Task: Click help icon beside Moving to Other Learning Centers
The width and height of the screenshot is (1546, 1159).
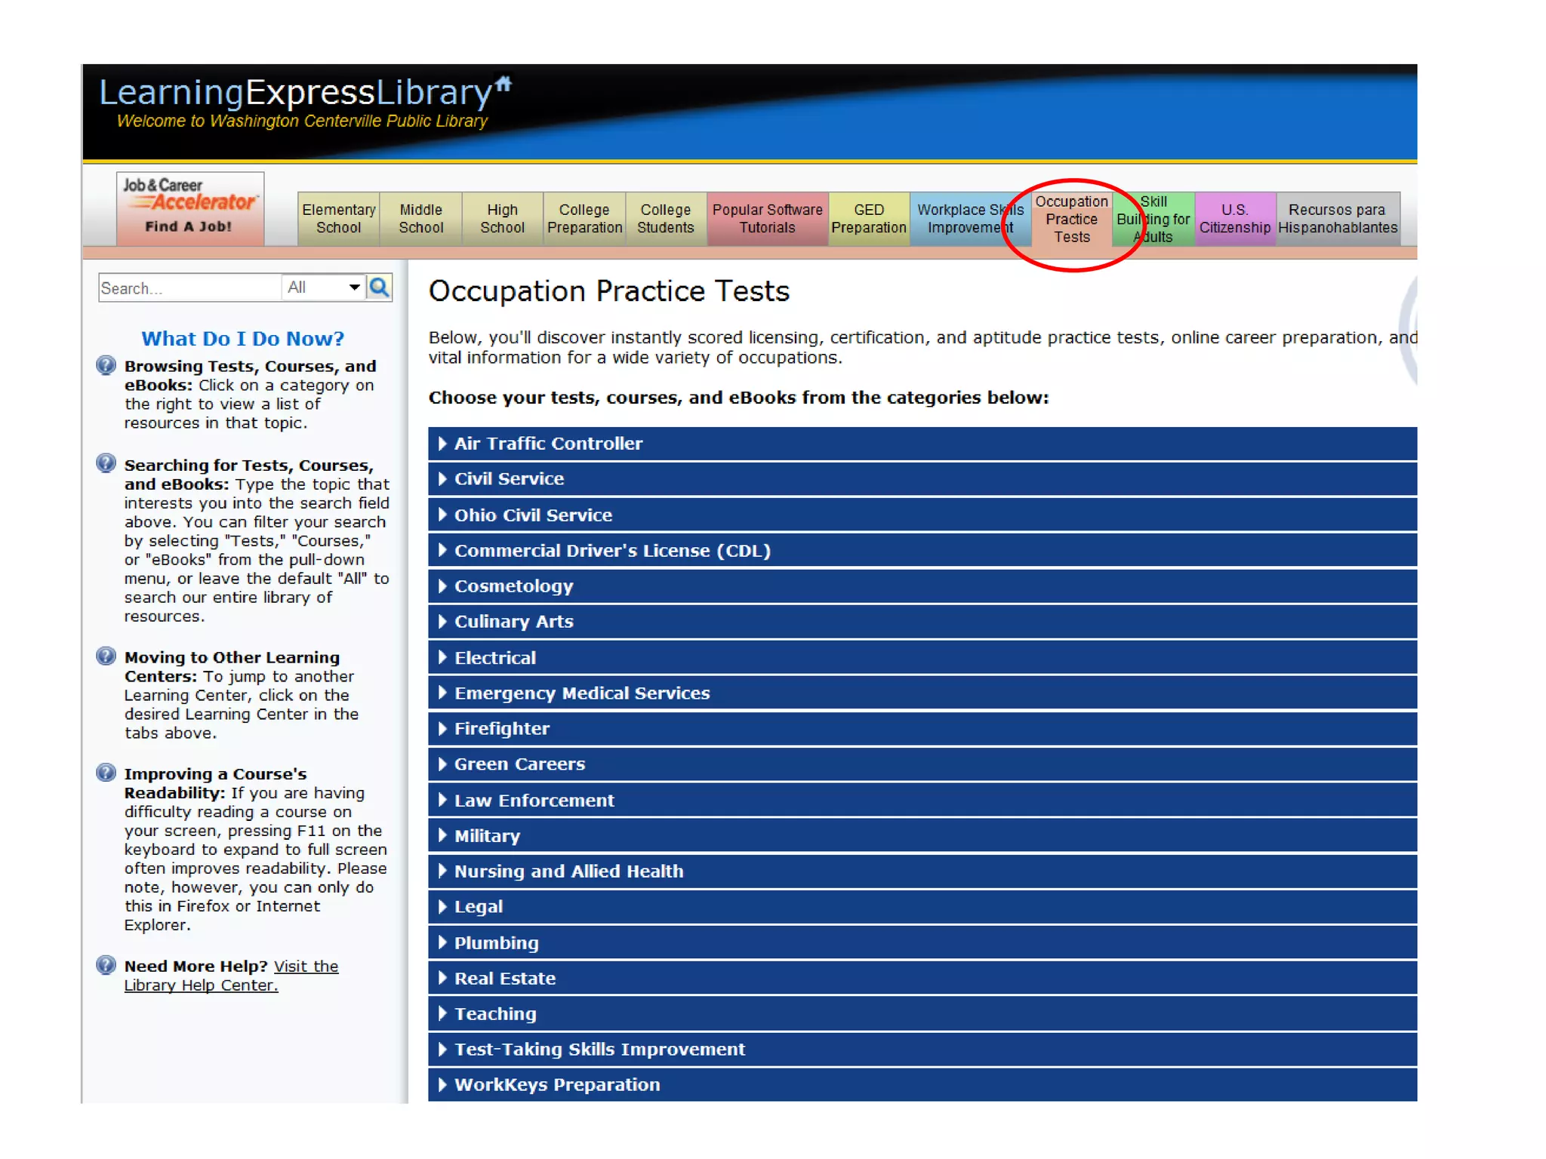Action: (x=106, y=656)
